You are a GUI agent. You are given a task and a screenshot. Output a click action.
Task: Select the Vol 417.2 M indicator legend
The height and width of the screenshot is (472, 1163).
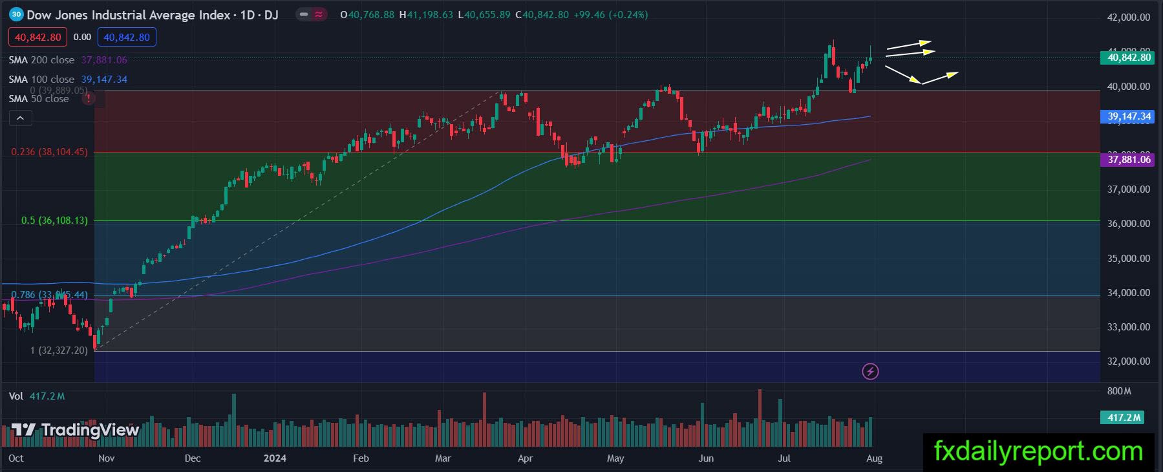point(37,396)
